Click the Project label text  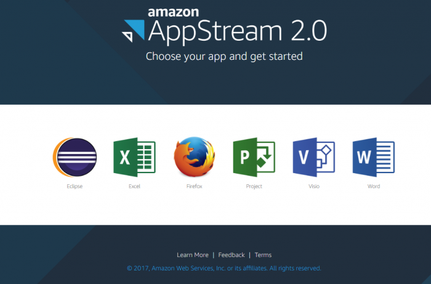(254, 186)
